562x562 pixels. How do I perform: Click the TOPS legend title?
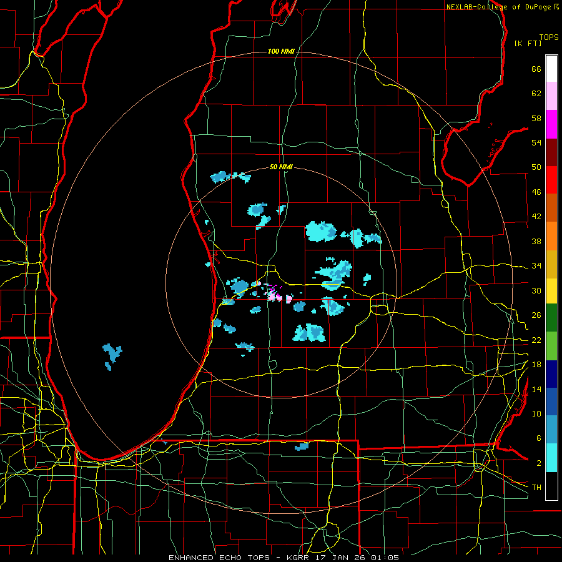[549, 37]
